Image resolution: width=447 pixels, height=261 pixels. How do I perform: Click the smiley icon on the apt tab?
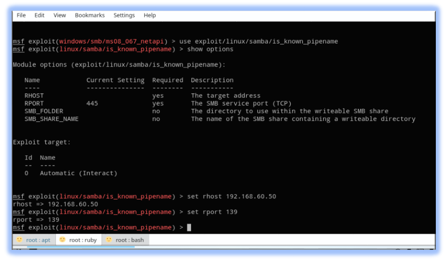pos(19,240)
